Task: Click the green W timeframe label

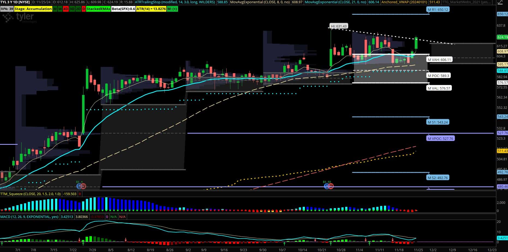Action: click(60, 9)
